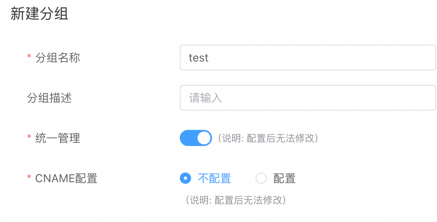Viewport: 437px width, 222px height.
Task: Click the "test" text in the name field
Action: [198, 58]
